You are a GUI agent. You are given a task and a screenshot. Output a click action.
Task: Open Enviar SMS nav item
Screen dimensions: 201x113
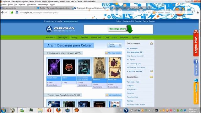[96, 38]
